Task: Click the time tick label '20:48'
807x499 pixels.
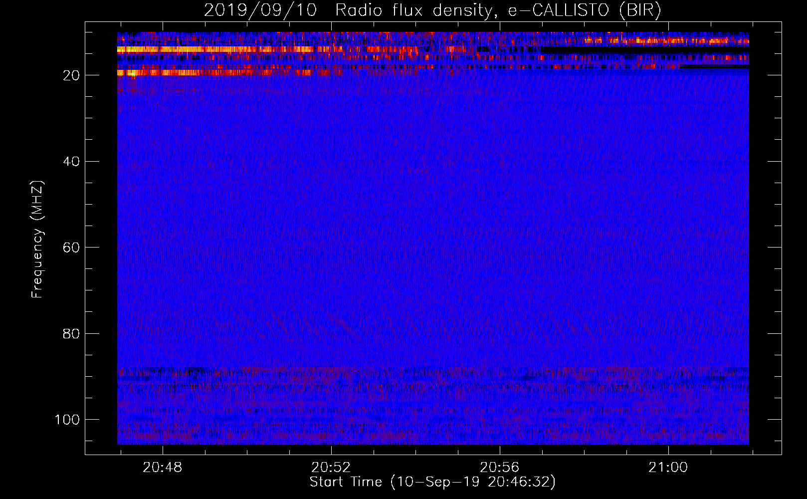Action: [163, 468]
